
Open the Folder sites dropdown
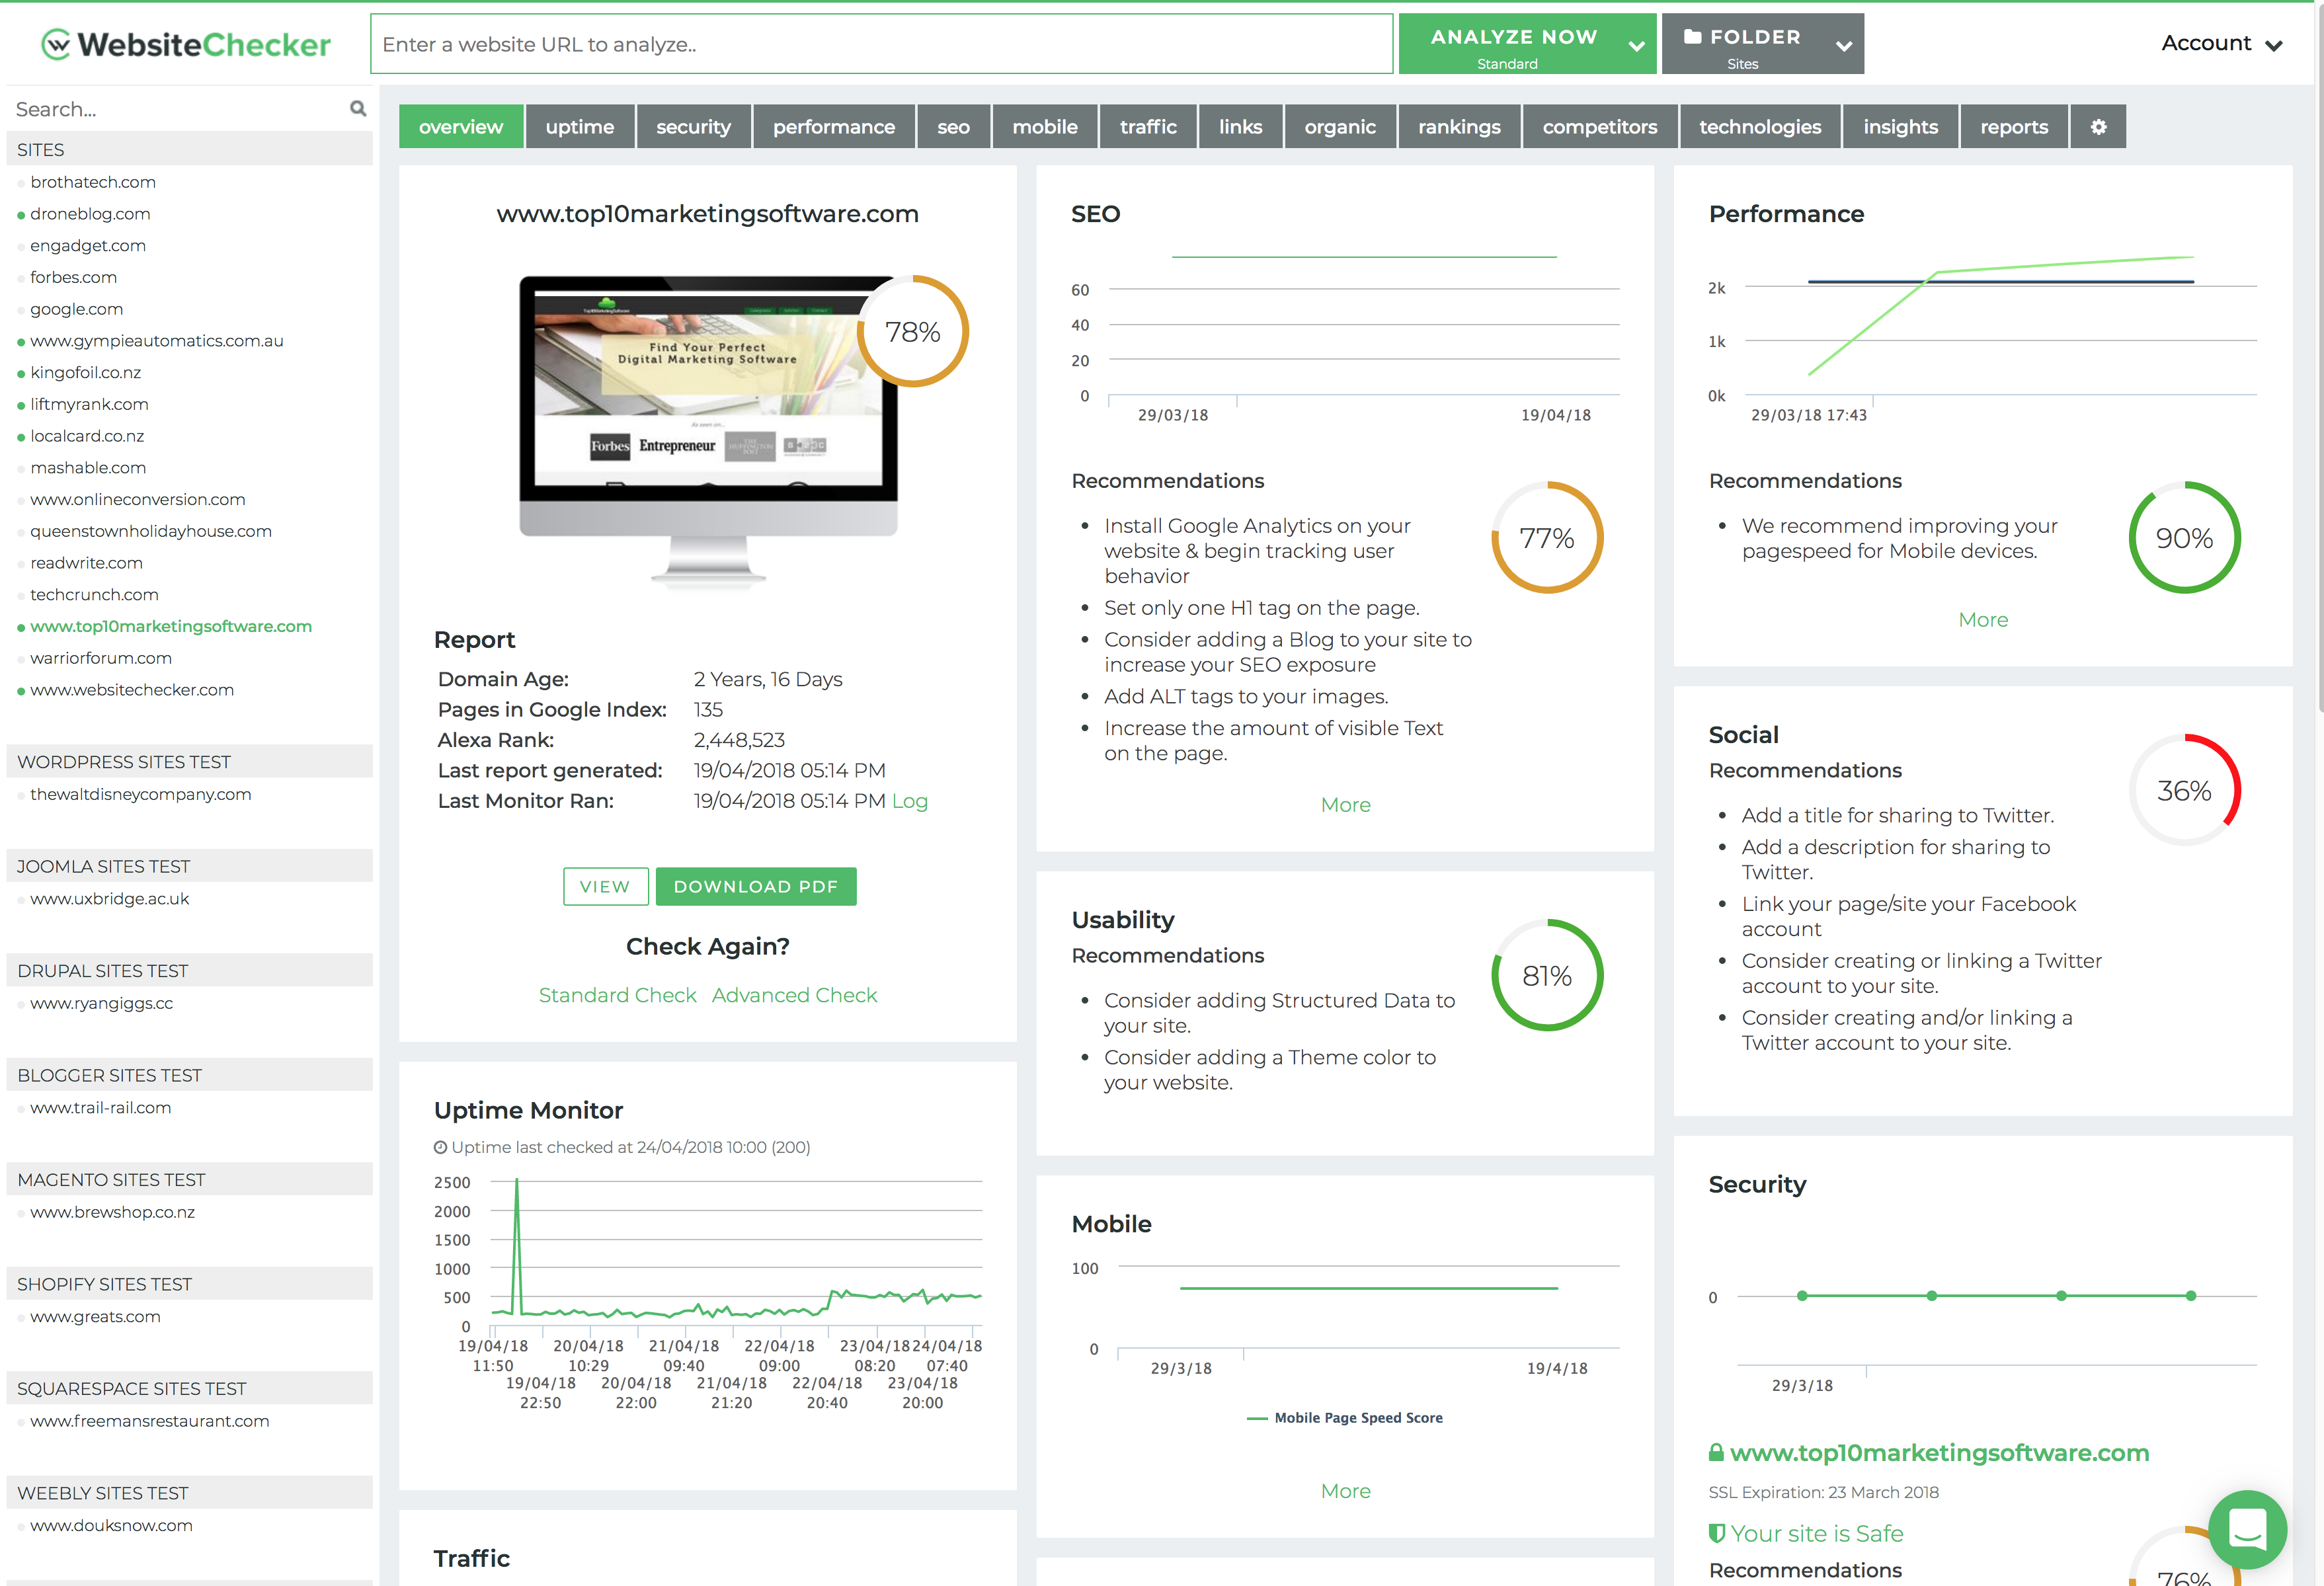click(1843, 46)
